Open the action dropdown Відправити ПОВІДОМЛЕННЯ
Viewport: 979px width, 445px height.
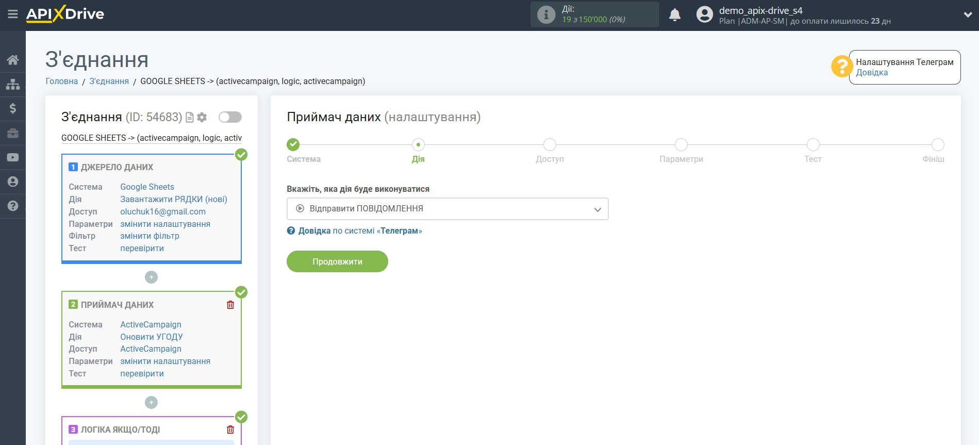coord(447,209)
